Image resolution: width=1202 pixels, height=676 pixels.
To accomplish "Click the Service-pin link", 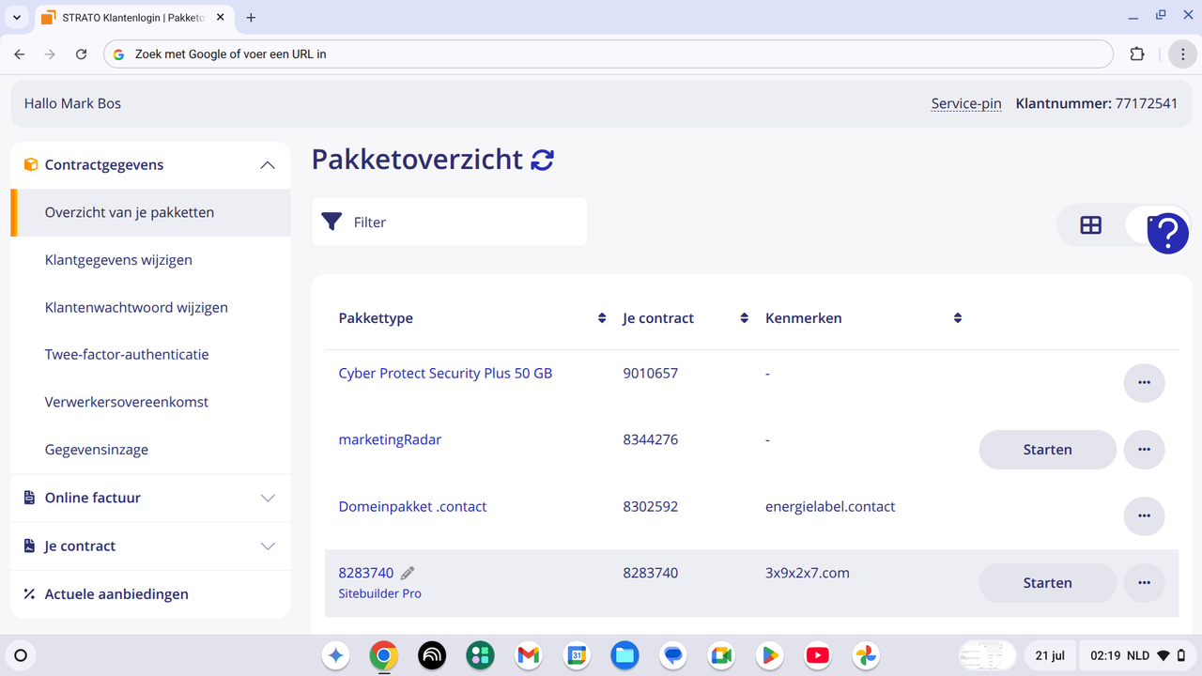I will [966, 103].
